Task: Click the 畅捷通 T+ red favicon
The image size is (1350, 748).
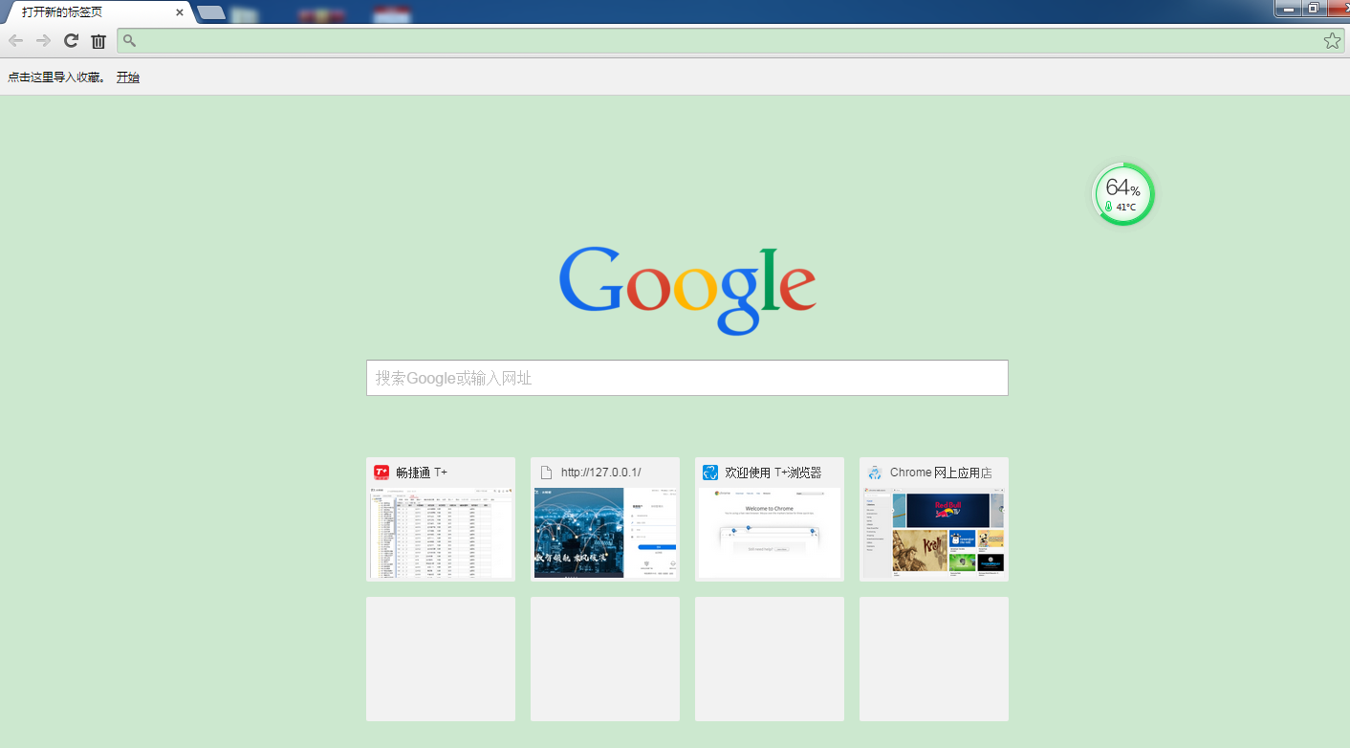Action: click(381, 473)
